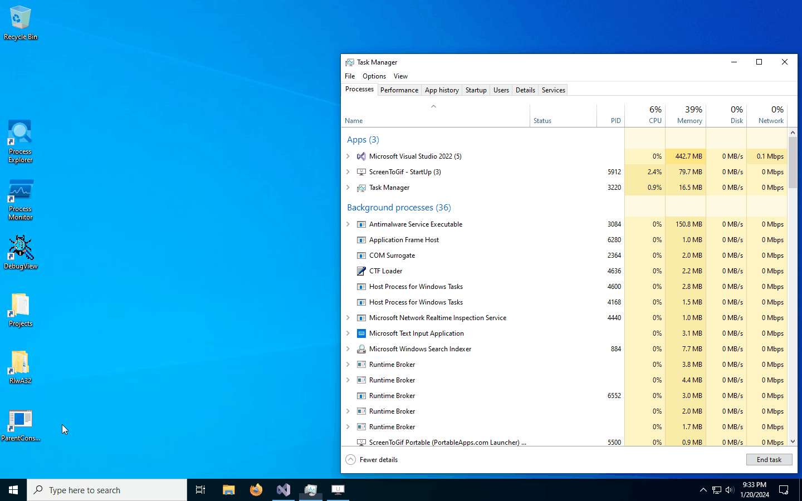Click the Antimalware Service Executable icon

tap(361, 224)
